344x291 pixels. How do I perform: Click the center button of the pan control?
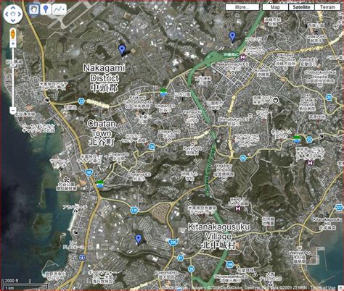click(13, 14)
